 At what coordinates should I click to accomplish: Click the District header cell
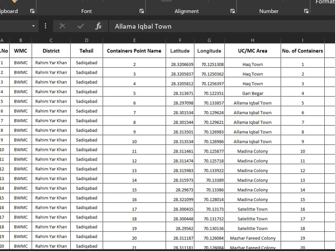[x=51, y=51]
